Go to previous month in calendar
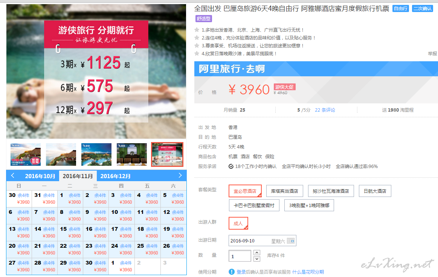Viewport: 438px width, 277px height. [x=12, y=176]
